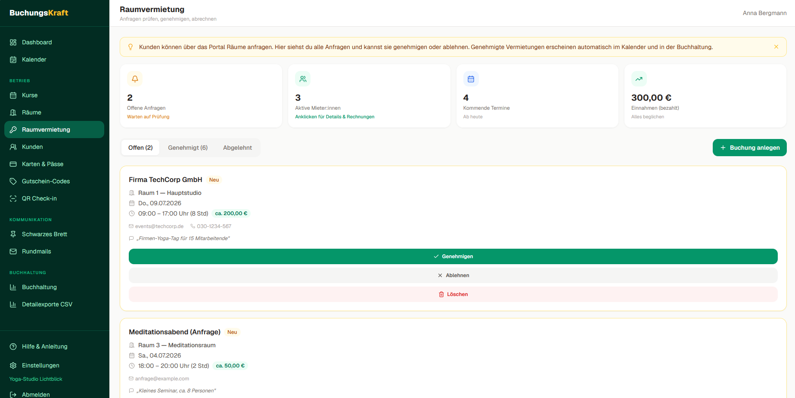
Task: Switch to the Genehmigt (6) tab
Action: tap(188, 148)
